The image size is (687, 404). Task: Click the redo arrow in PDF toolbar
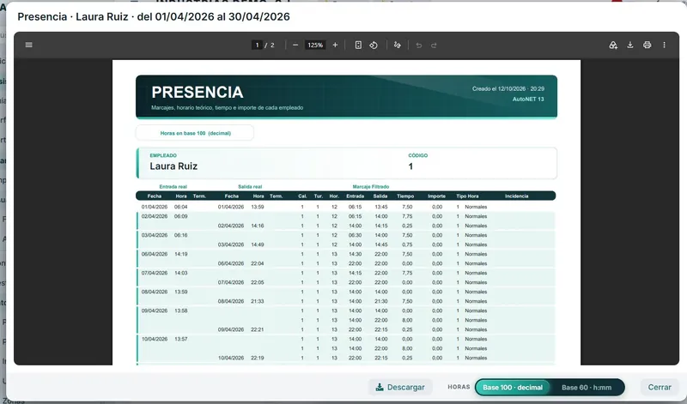[x=434, y=45]
